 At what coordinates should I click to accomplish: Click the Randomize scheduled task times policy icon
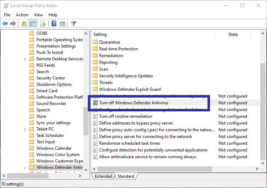coord(95,143)
